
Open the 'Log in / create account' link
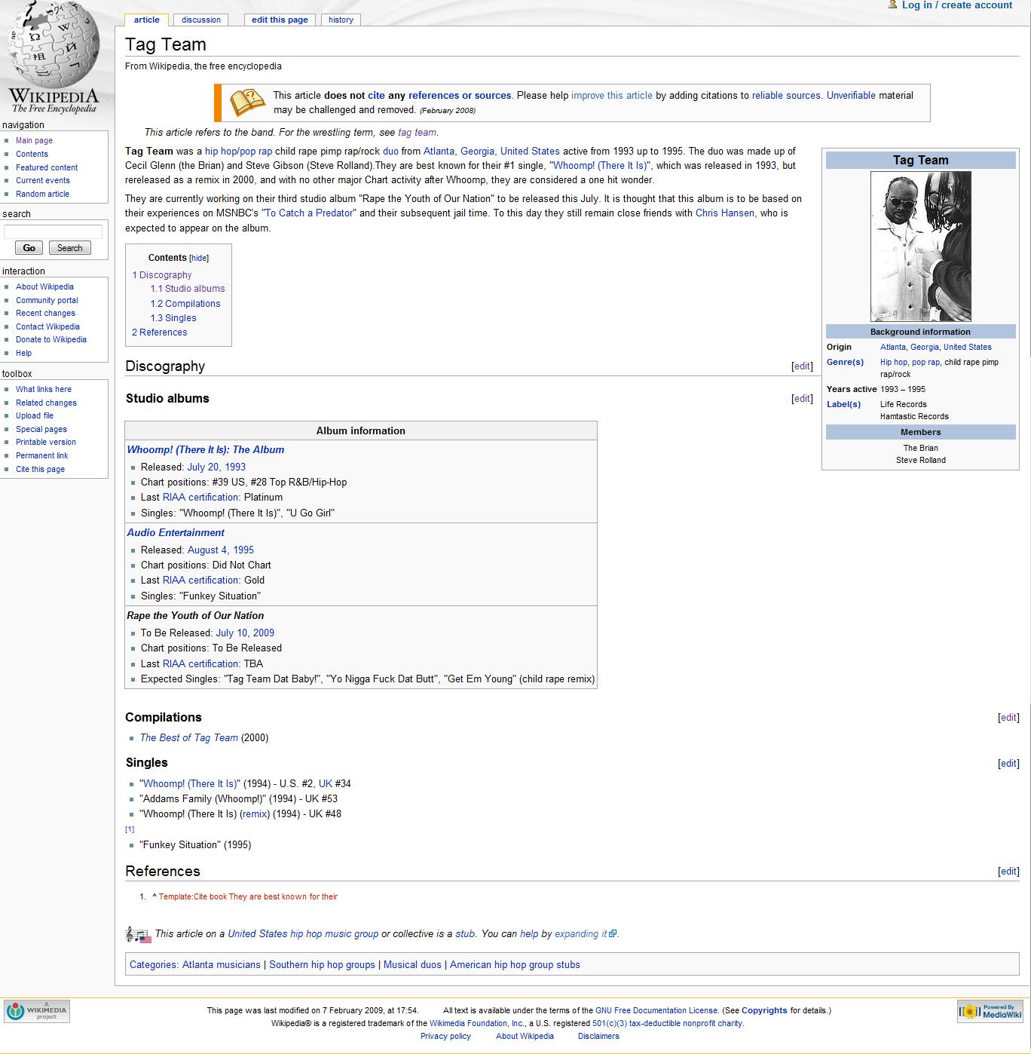tap(956, 5)
